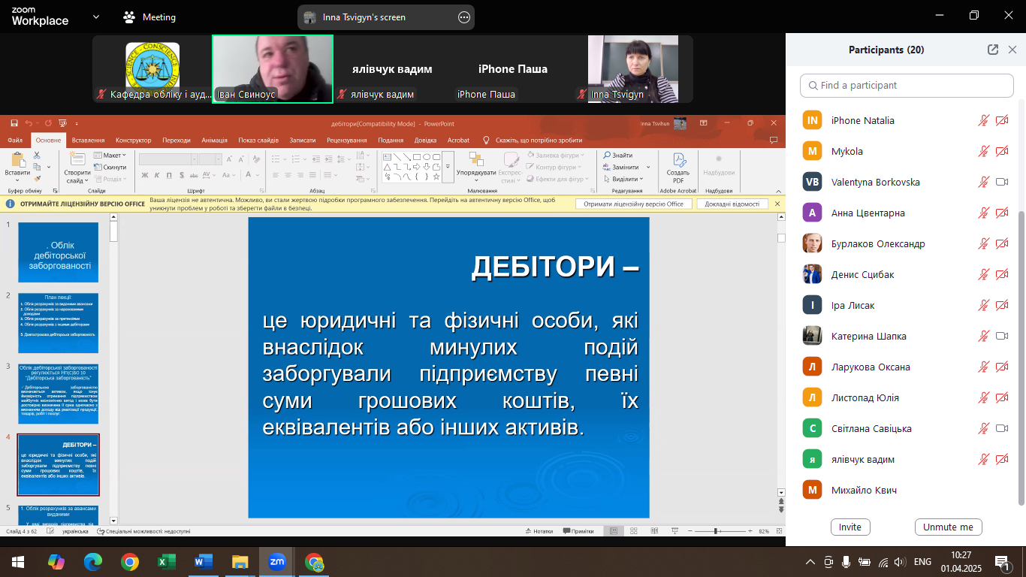Toggle video icon for Світлана Савіцька

tap(1001, 428)
